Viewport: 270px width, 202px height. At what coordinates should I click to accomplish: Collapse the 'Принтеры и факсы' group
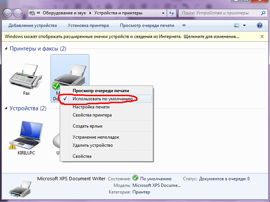(x=6, y=48)
